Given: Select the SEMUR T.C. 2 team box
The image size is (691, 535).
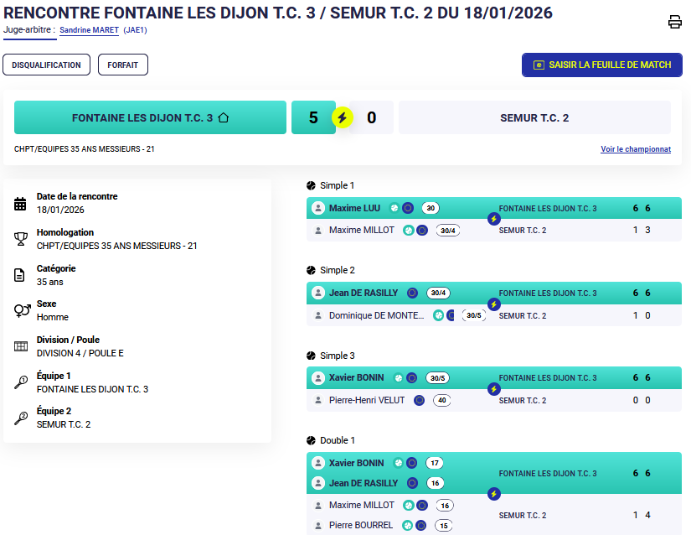Looking at the screenshot, I should 534,118.
